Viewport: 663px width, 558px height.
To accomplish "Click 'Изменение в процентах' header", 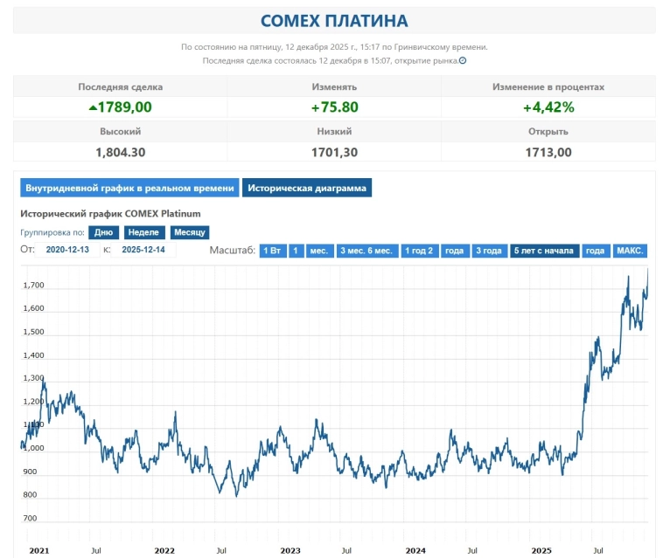I will (x=548, y=86).
